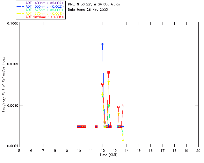Screen dimensions: 204x163
Task: Click the x-axis tick label 12
Action: coord(103,151)
